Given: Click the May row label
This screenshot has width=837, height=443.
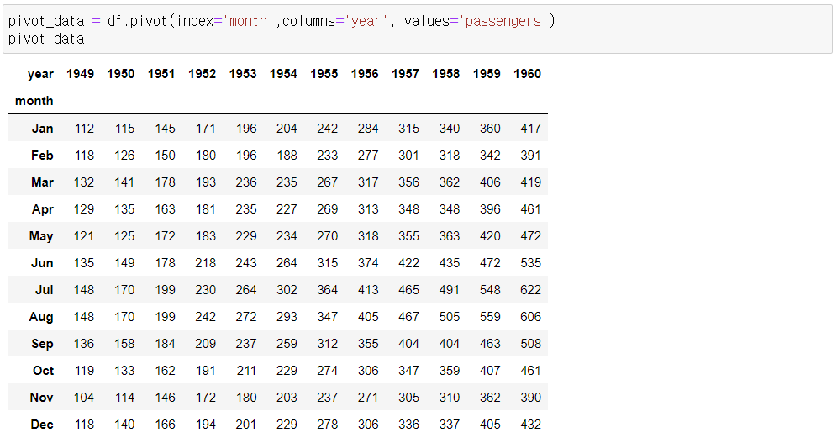Looking at the screenshot, I should click(41, 236).
